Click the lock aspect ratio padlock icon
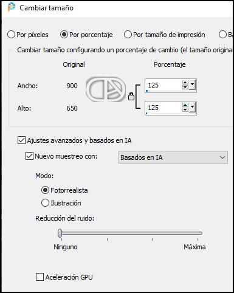The image size is (234, 293). (x=131, y=97)
